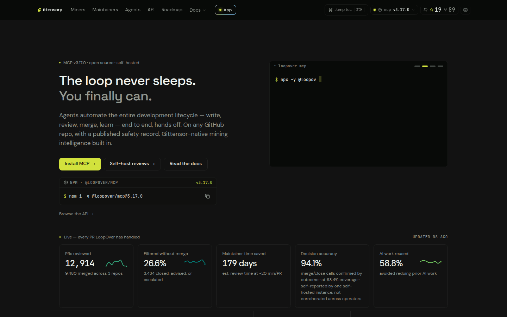This screenshot has width=507, height=317.
Task: Click the Decision accuracy stat card
Action: click(x=332, y=276)
